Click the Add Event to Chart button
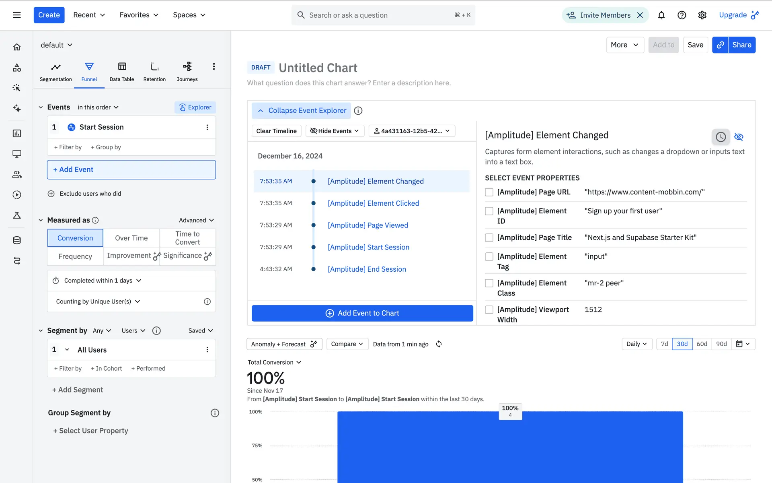The height and width of the screenshot is (483, 772). 362,313
